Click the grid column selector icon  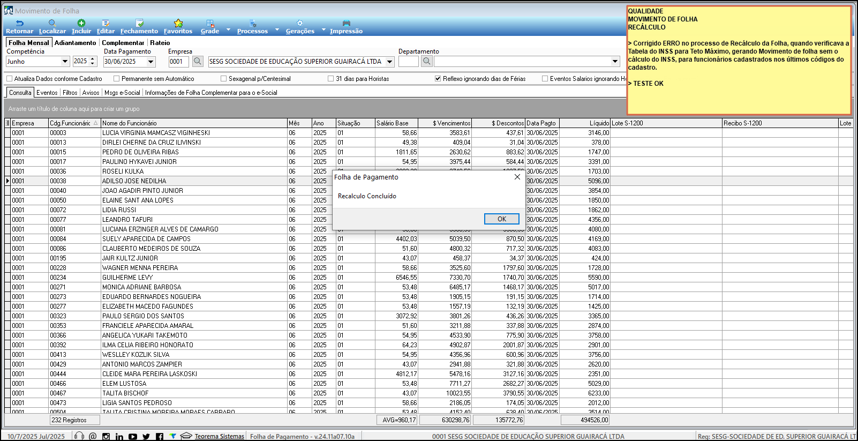(x=7, y=123)
